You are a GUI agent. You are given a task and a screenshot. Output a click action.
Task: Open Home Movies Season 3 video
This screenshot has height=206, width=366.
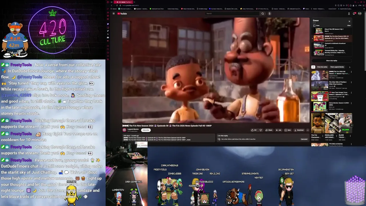pos(320,106)
